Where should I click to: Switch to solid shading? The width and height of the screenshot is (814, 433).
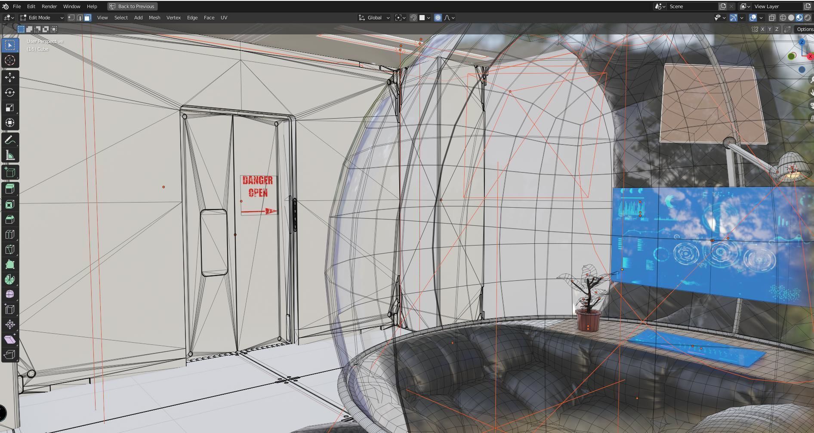click(791, 18)
